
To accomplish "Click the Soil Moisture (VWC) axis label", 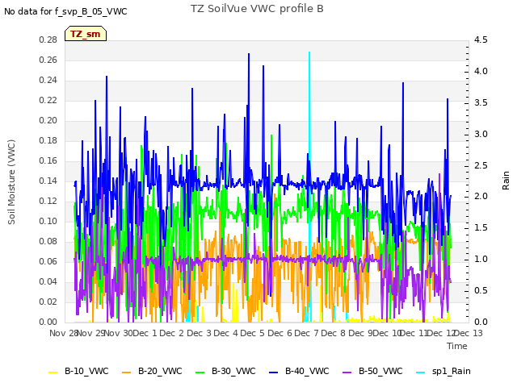I will pos(11,182).
